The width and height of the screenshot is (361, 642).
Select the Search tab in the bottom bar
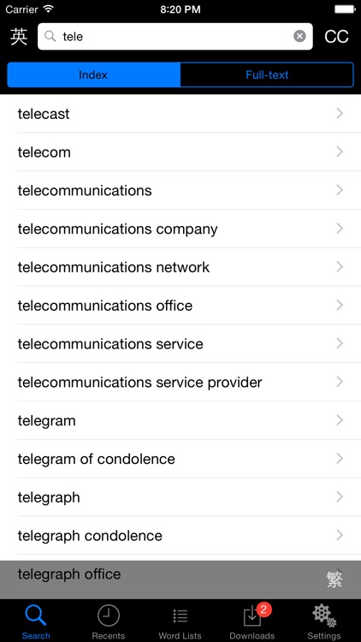pyautogui.click(x=36, y=621)
